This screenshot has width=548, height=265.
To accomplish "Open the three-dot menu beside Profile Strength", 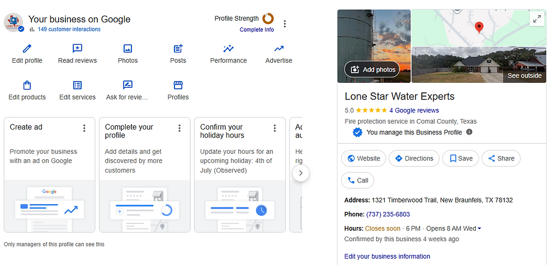I will click(285, 24).
